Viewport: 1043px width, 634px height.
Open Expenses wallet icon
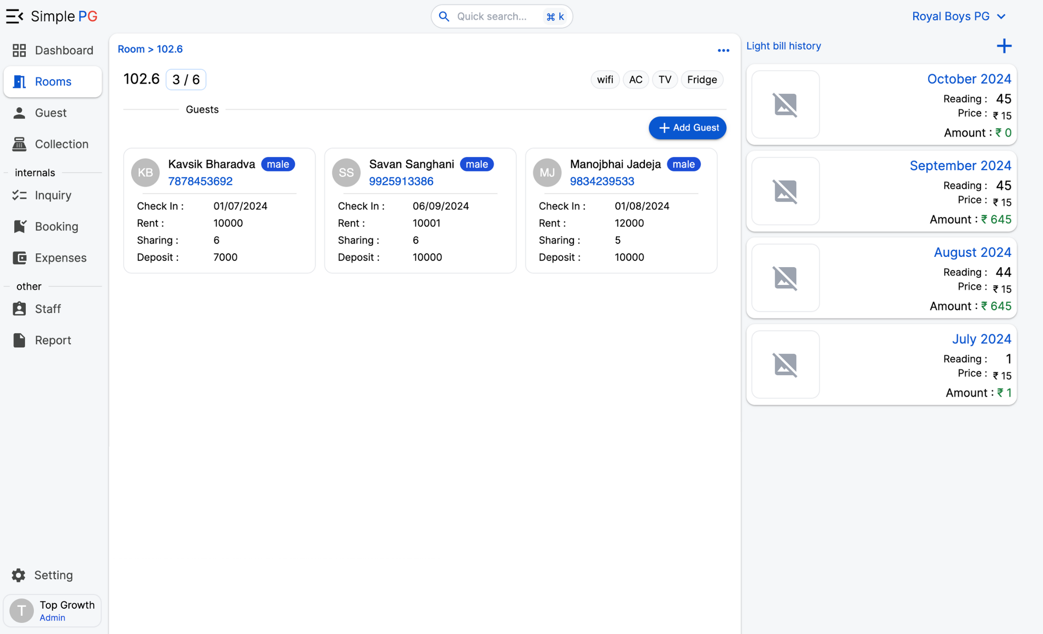pyautogui.click(x=19, y=258)
